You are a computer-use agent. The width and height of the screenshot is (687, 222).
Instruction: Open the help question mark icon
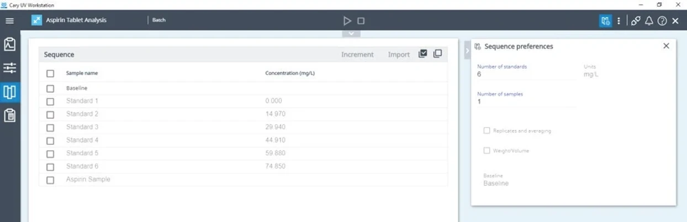662,21
